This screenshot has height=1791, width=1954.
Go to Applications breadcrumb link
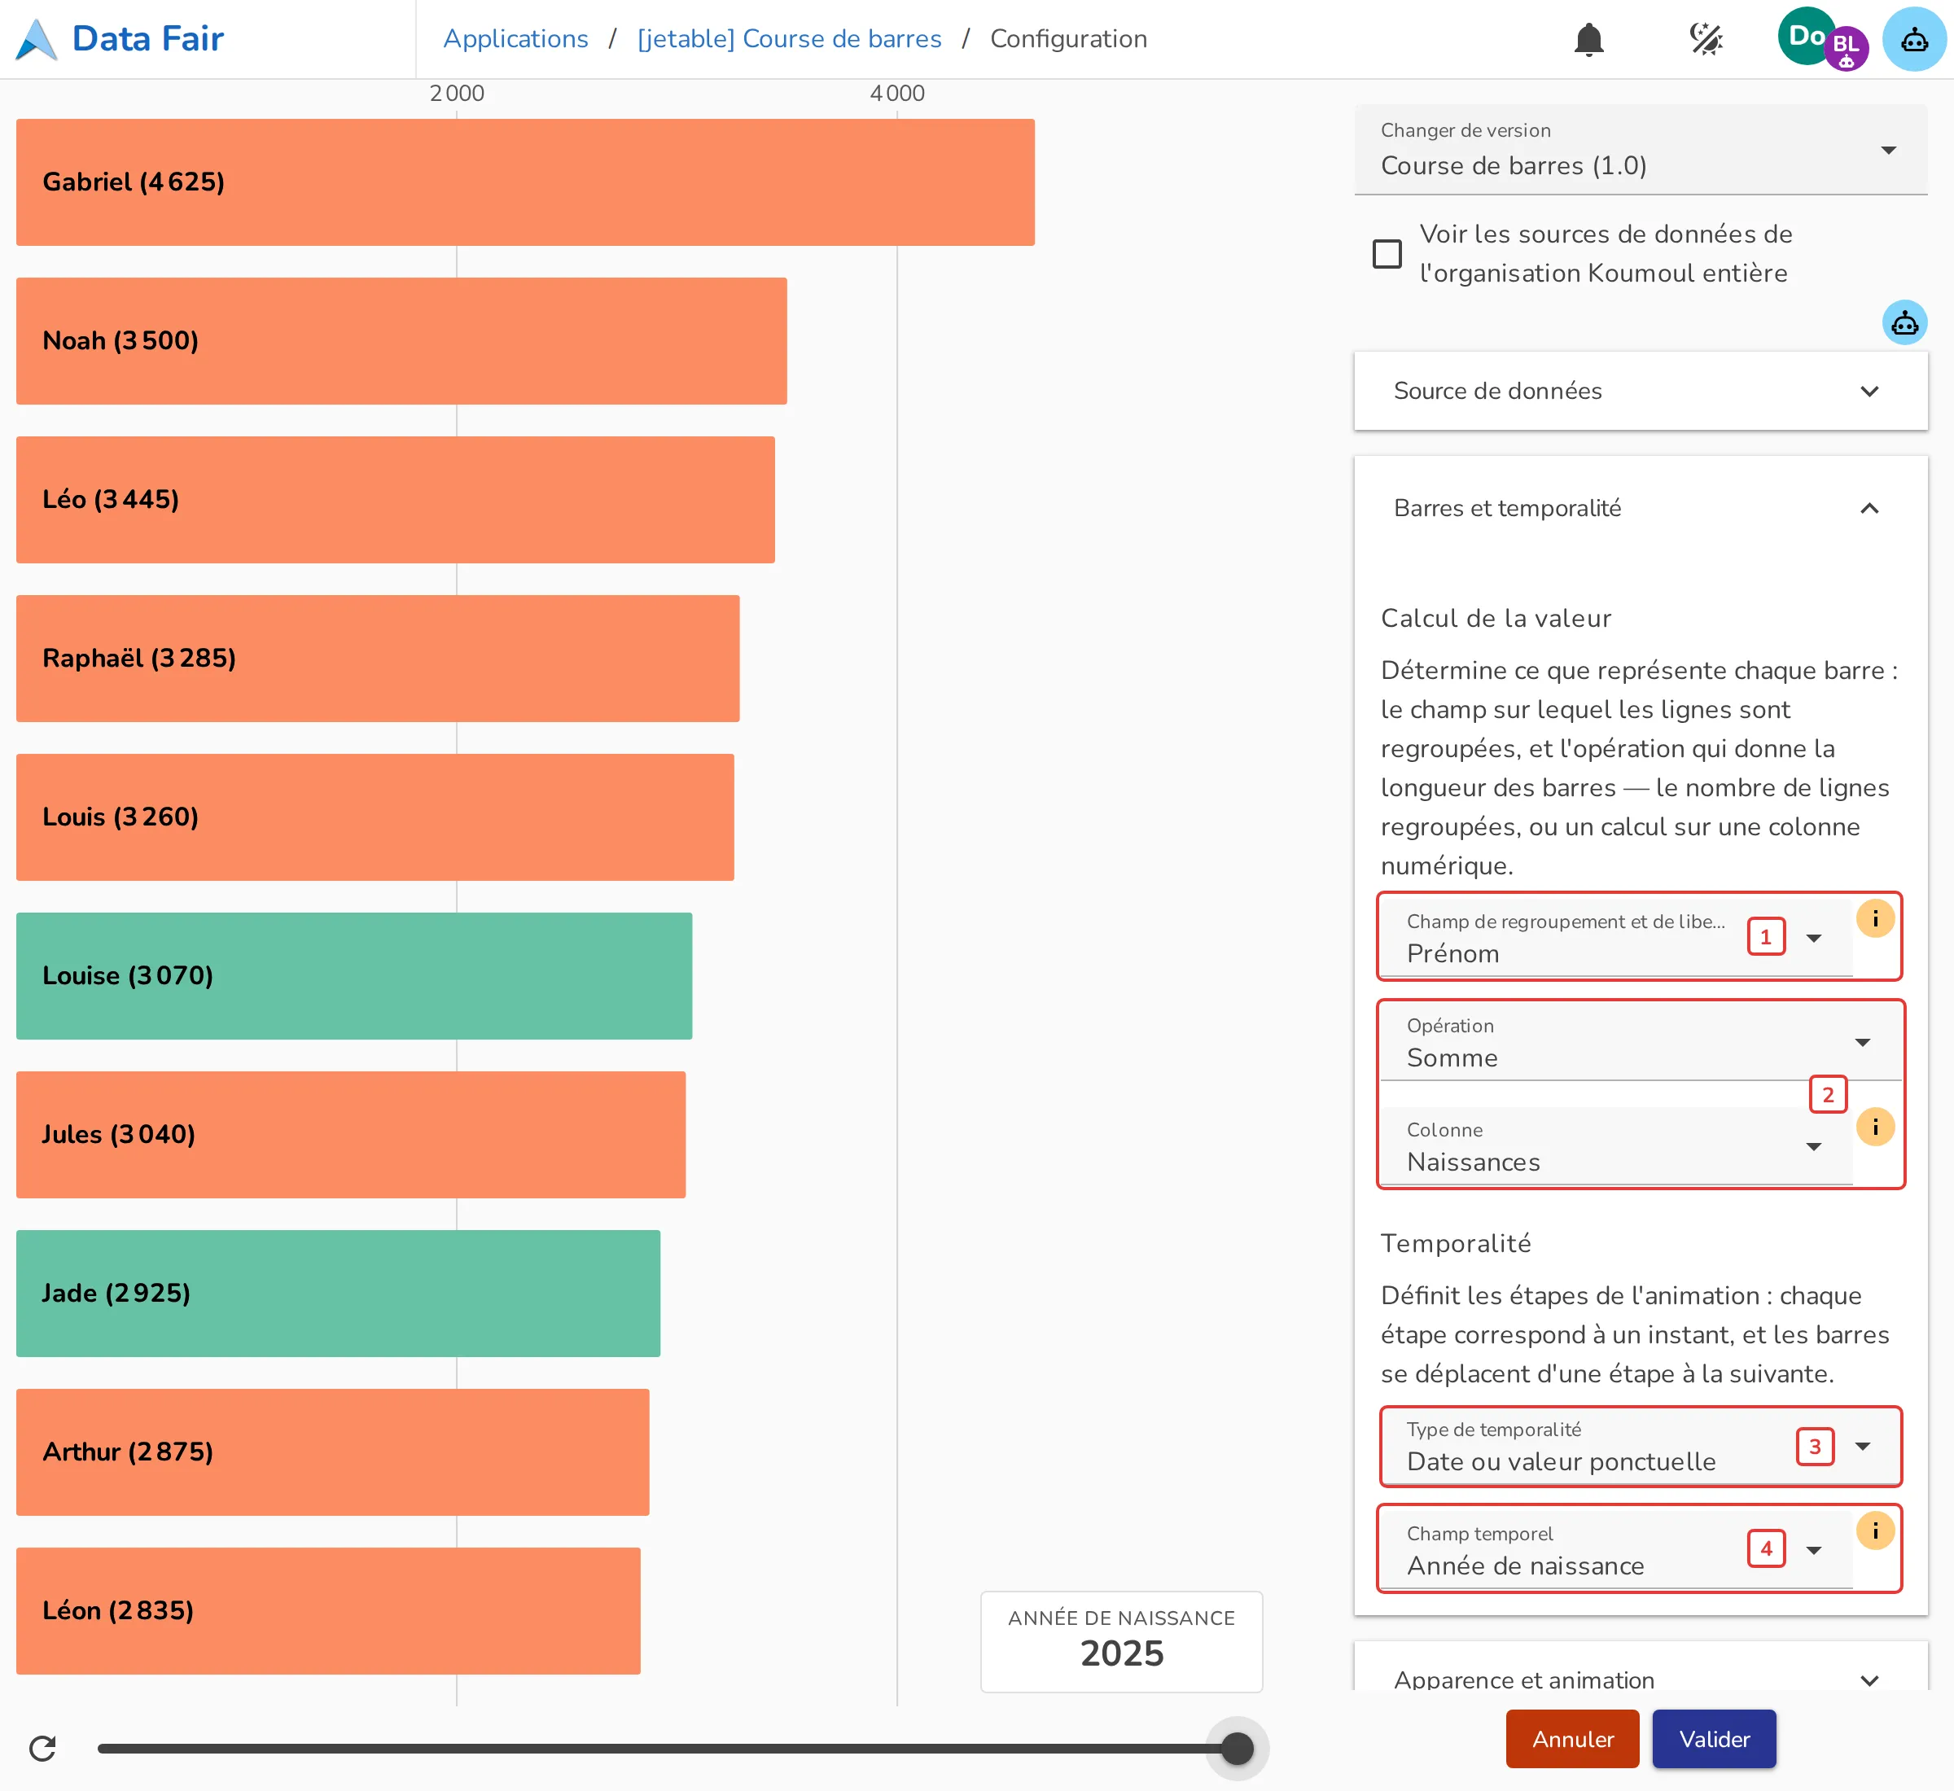tap(515, 39)
